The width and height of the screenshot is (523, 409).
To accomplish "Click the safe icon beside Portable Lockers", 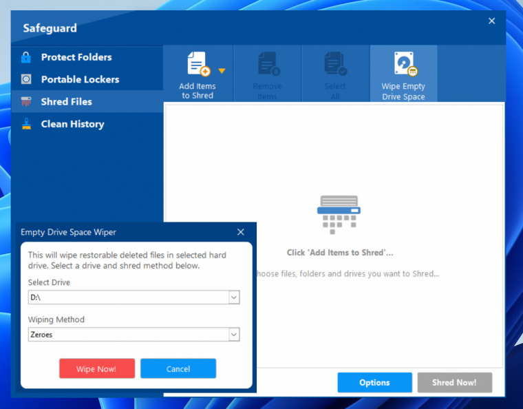I will [x=26, y=79].
